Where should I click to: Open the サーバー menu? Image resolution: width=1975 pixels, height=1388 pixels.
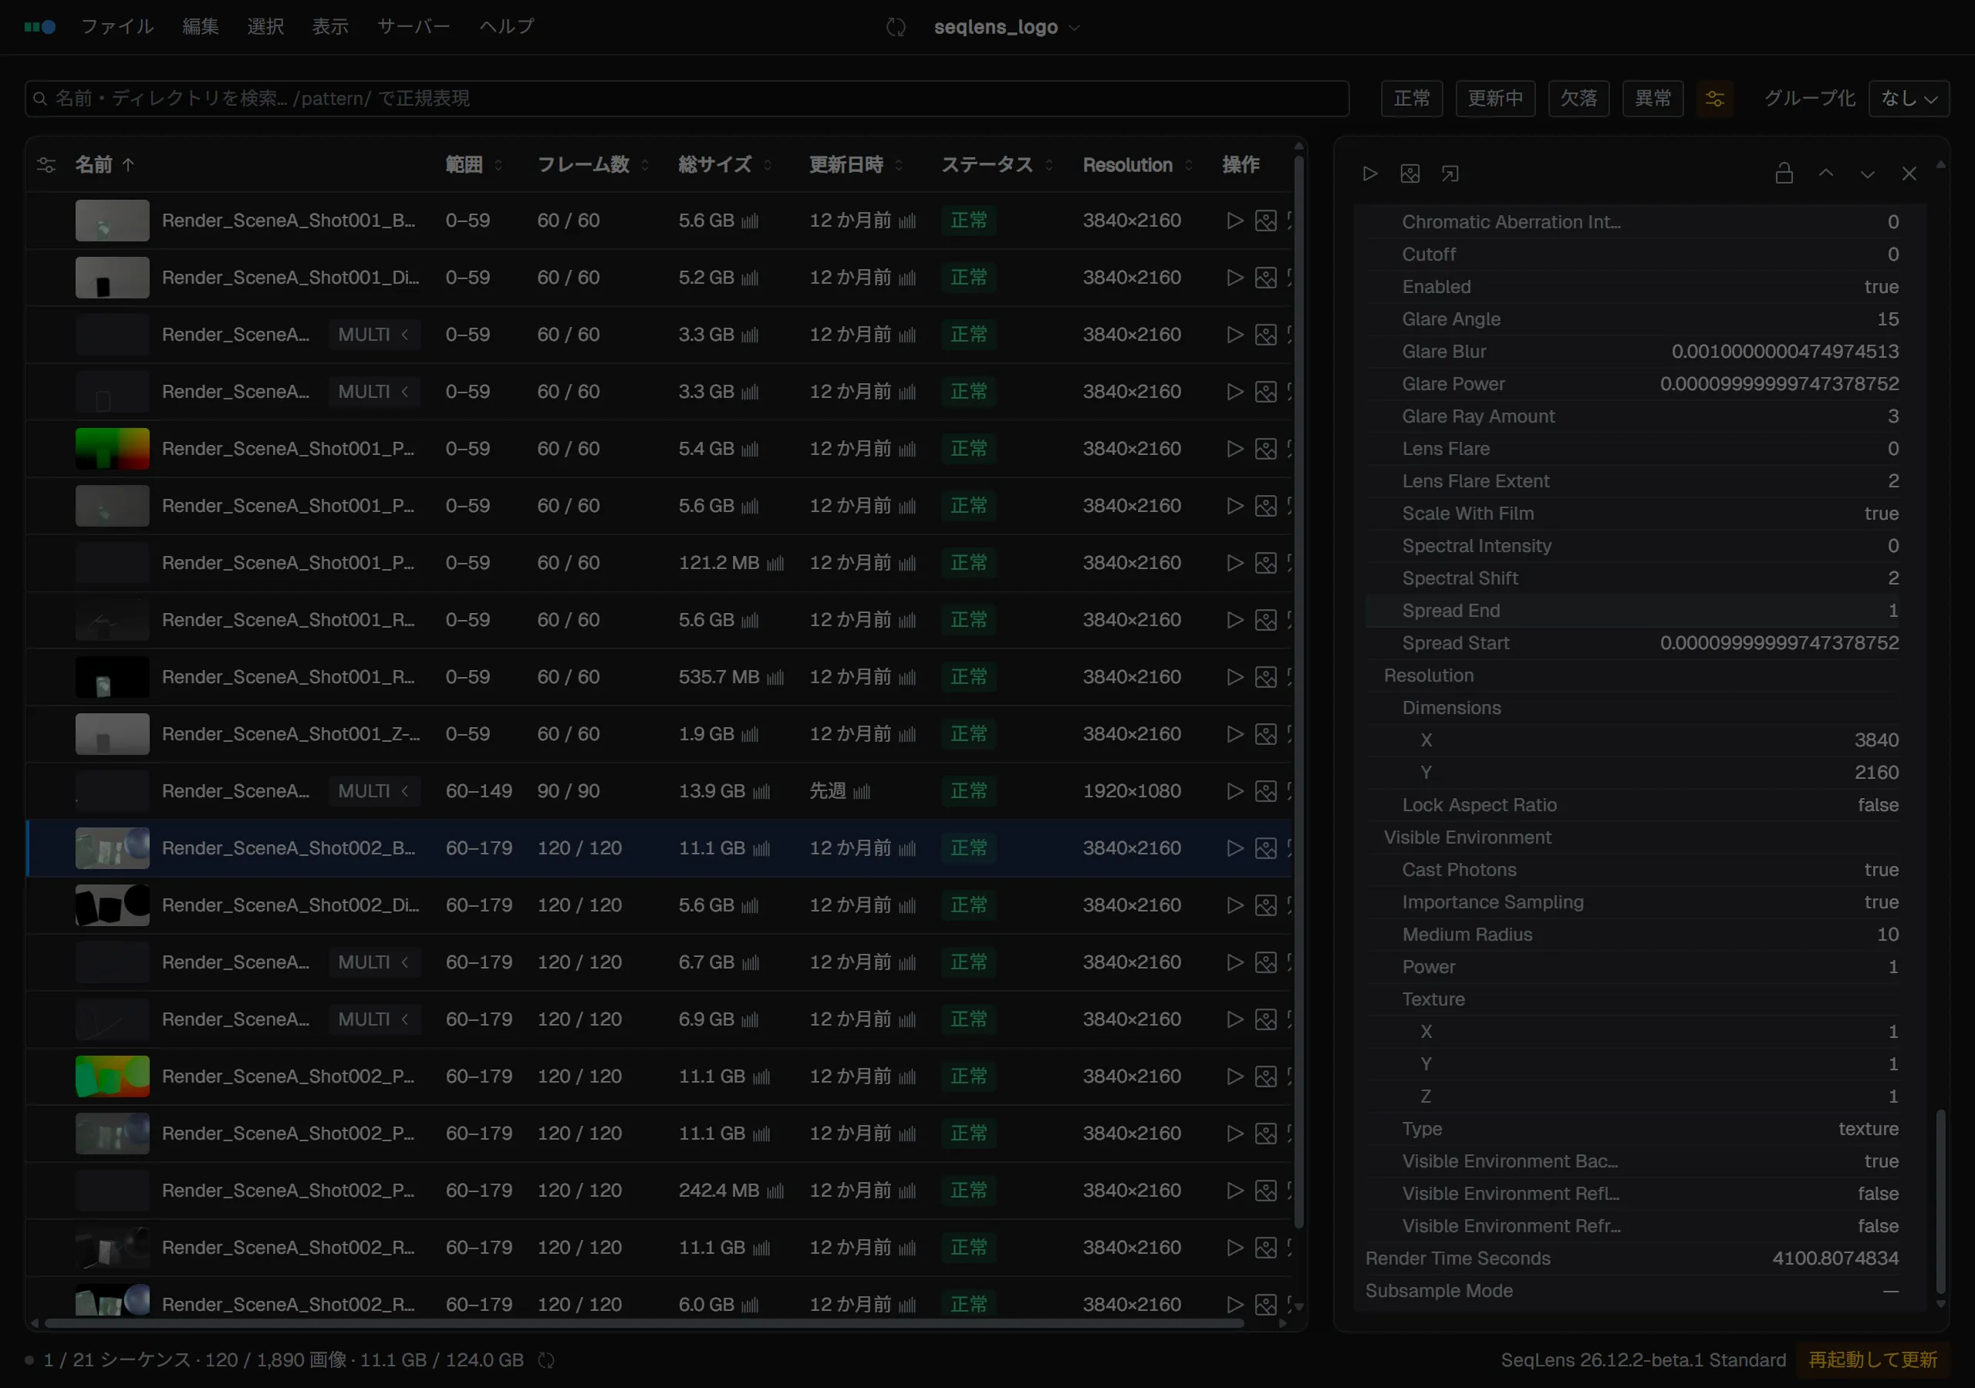coord(414,27)
